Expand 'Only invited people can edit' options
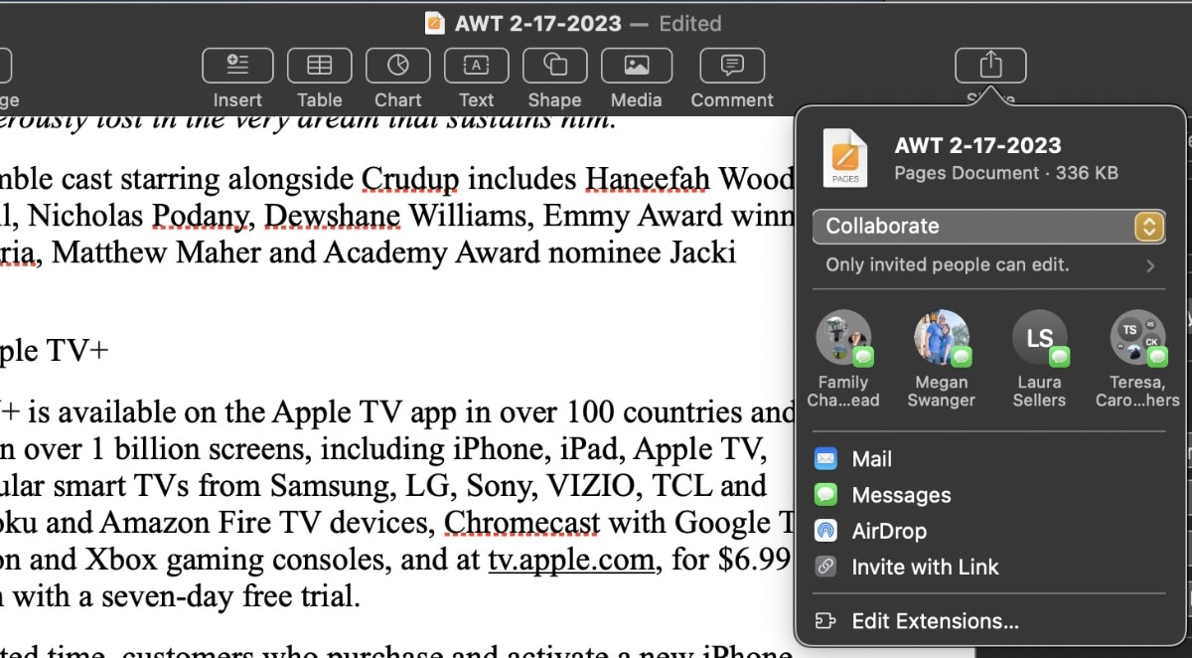The image size is (1192, 658). pyautogui.click(x=988, y=265)
